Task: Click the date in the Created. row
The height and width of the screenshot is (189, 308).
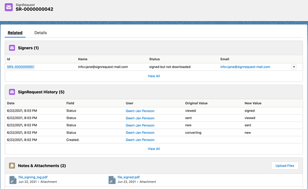Action: (22, 140)
